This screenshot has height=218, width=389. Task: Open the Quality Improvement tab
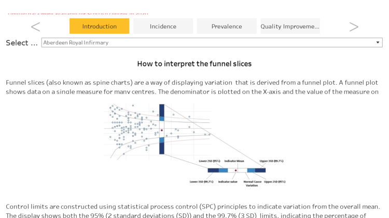point(290,26)
